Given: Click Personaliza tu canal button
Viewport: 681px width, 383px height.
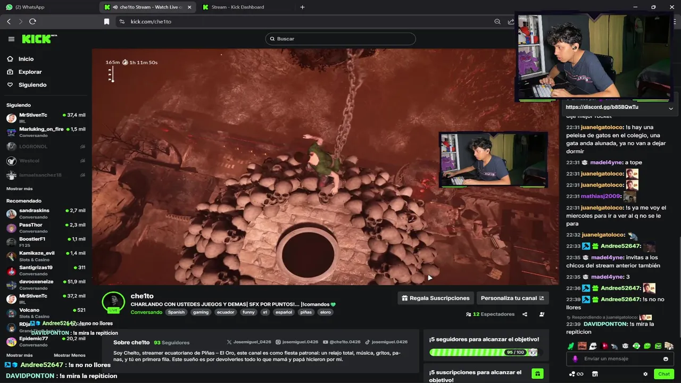Looking at the screenshot, I should (512, 298).
